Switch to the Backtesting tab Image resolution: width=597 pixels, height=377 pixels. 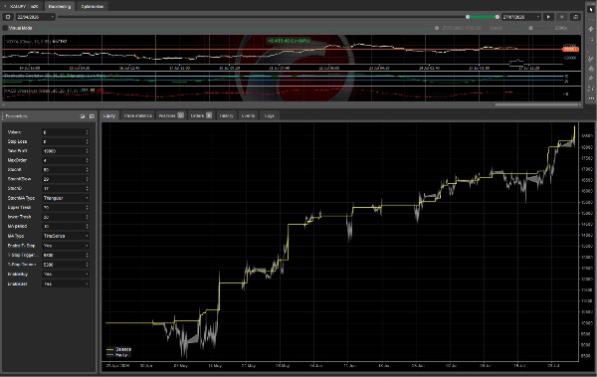(x=60, y=7)
